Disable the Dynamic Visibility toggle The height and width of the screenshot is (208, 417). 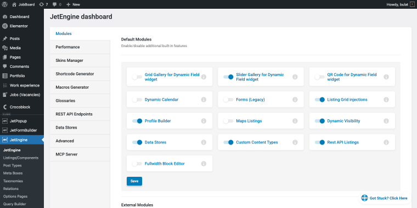coord(320,121)
